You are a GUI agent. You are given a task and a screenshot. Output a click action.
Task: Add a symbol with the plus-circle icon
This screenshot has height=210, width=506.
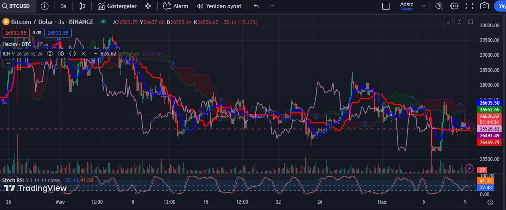[x=45, y=6]
